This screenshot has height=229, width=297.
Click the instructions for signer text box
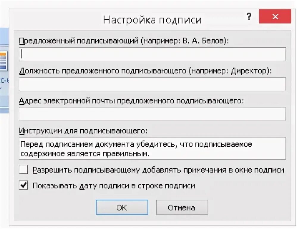(x=152, y=148)
